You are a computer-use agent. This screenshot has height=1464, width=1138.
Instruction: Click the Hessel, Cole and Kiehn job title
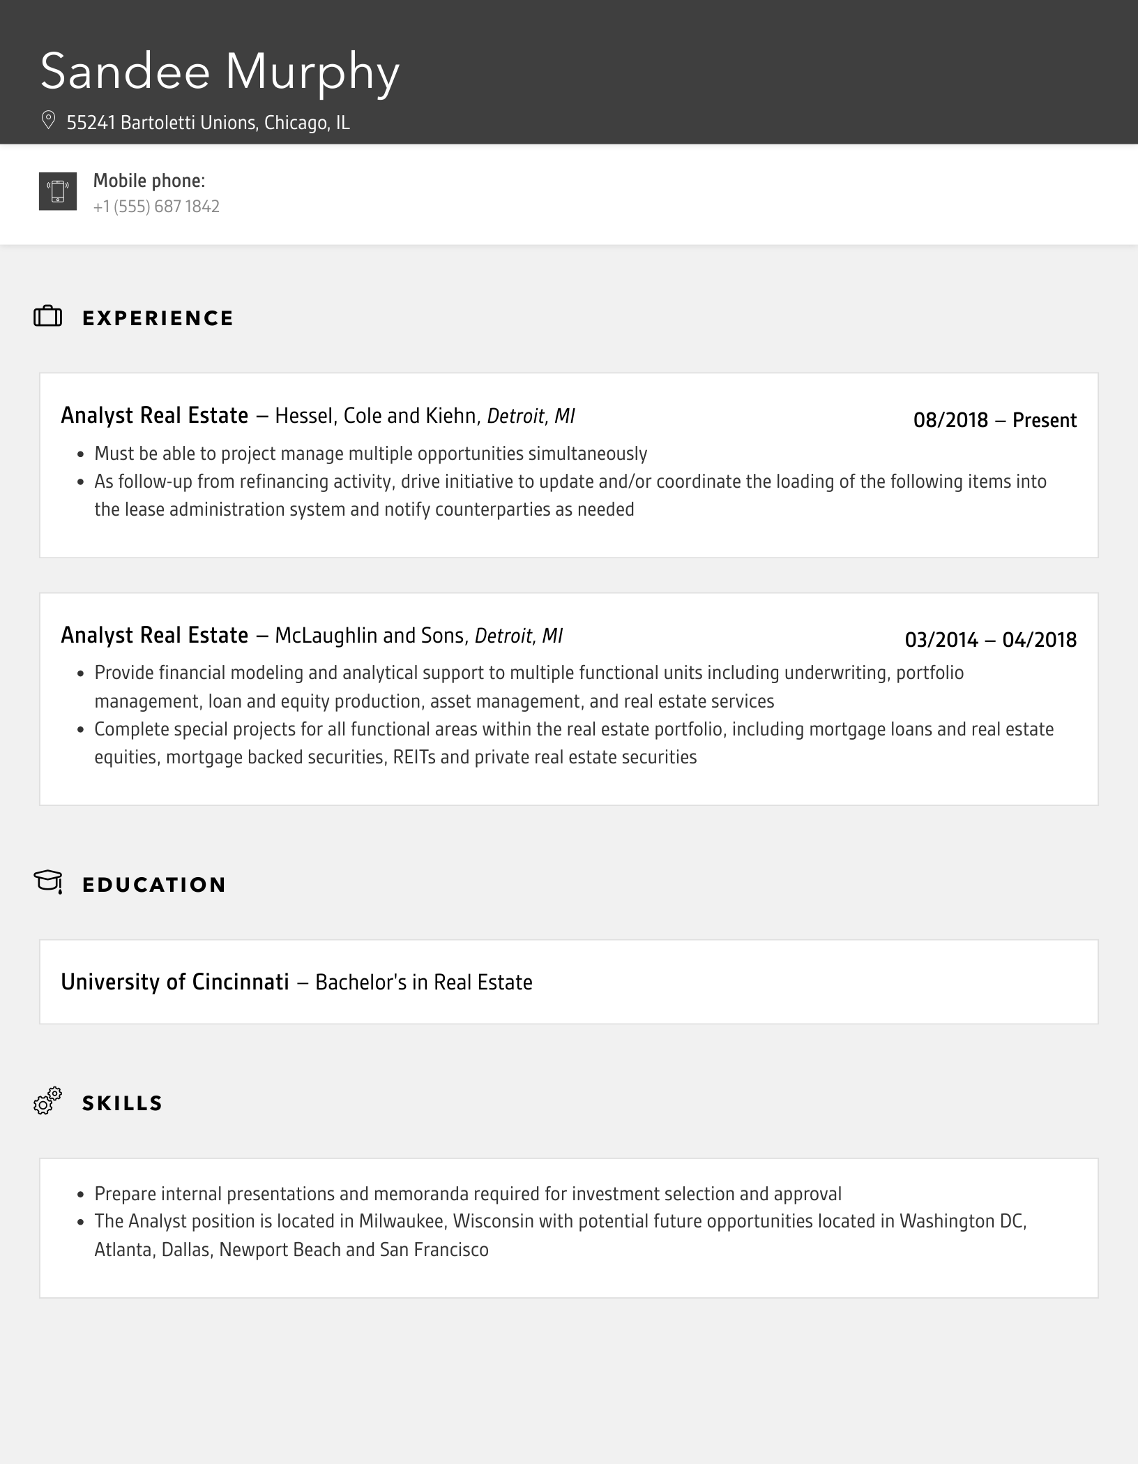pyautogui.click(x=317, y=416)
